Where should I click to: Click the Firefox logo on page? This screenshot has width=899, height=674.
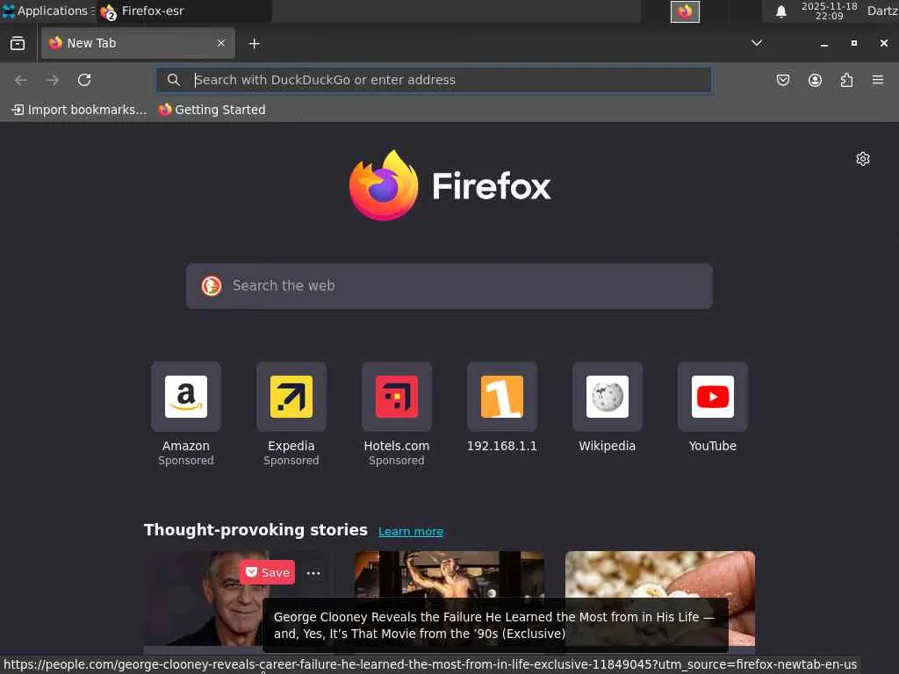click(449, 185)
